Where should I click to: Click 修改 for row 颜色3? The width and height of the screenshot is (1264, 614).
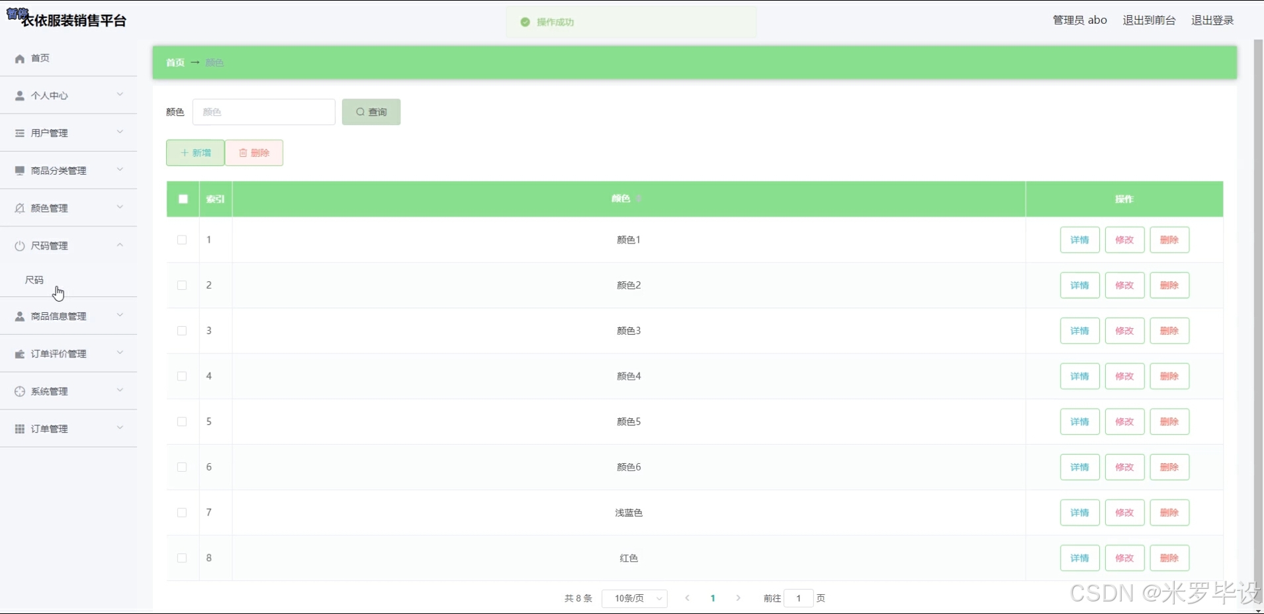point(1124,331)
